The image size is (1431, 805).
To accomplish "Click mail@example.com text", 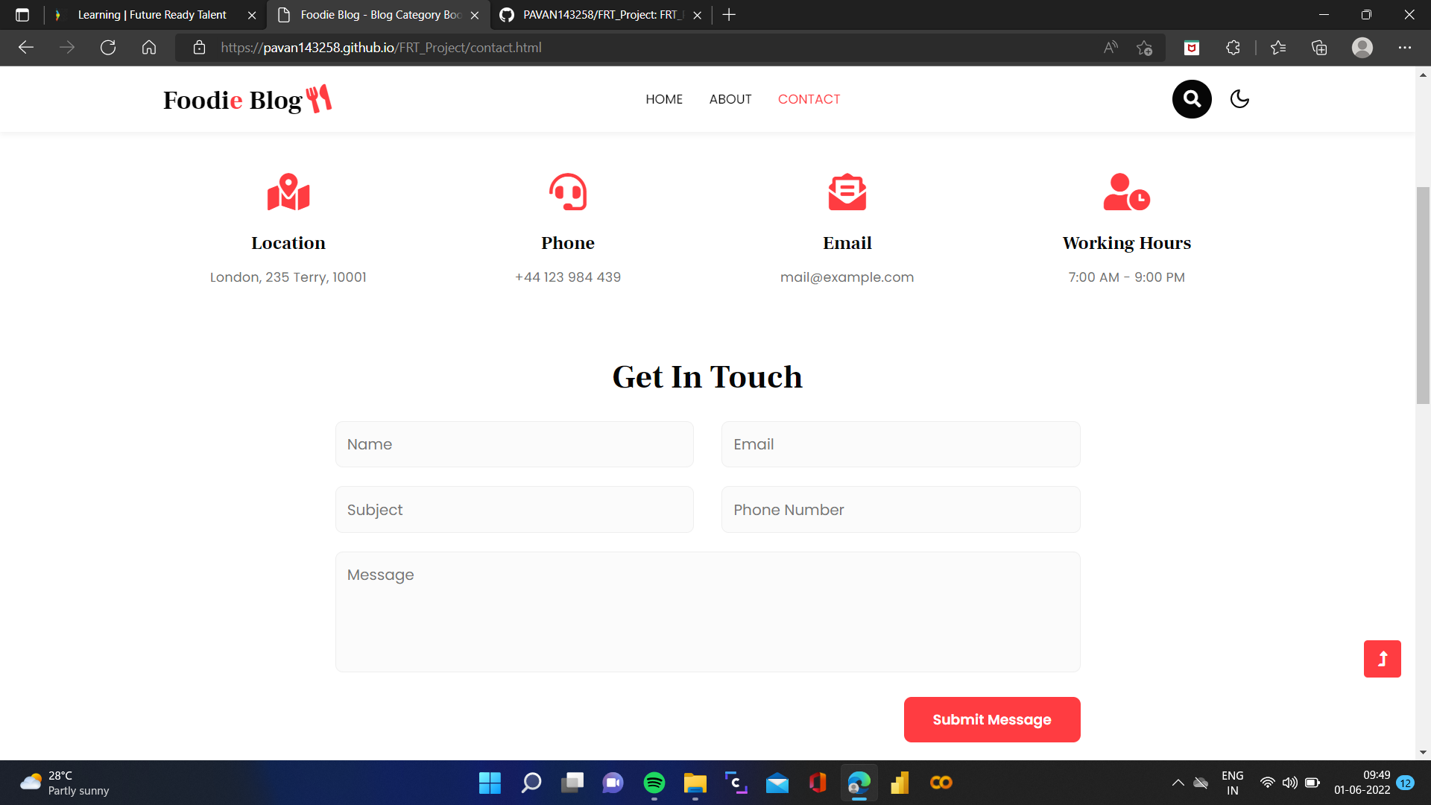I will [847, 277].
